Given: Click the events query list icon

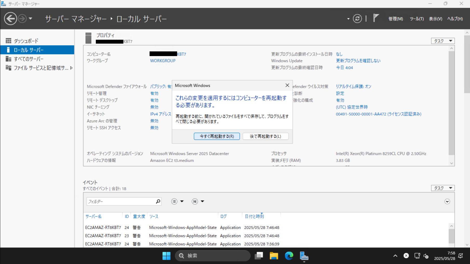Looking at the screenshot, I should 174,201.
